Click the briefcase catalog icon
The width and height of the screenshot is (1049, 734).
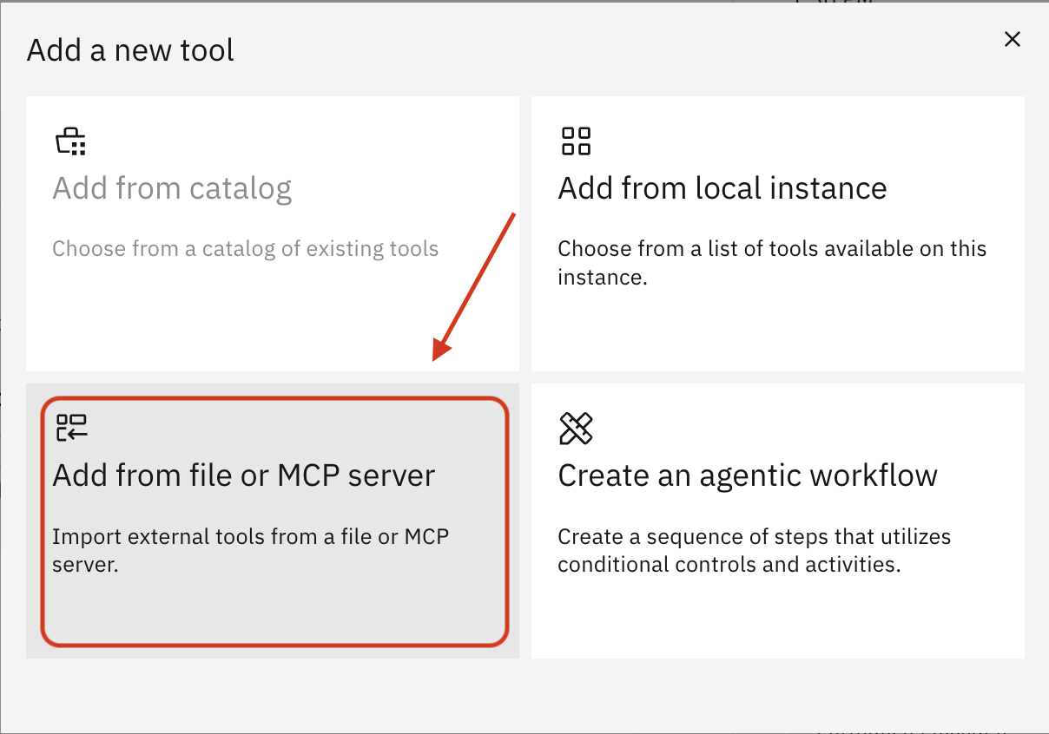click(x=70, y=140)
